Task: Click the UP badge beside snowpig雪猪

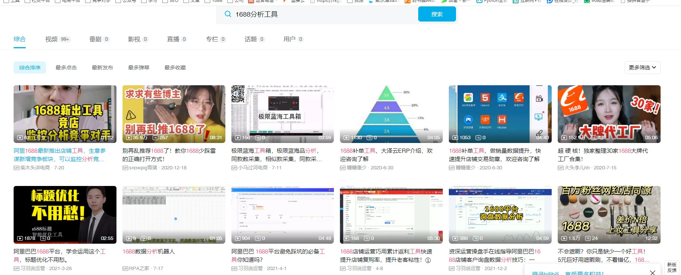Action: pyautogui.click(x=125, y=168)
